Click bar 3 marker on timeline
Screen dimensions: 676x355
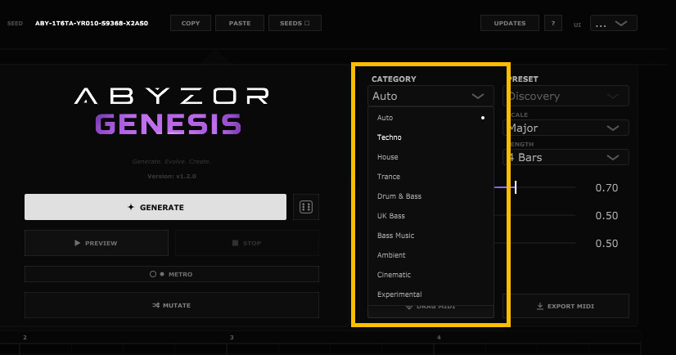pos(232,337)
